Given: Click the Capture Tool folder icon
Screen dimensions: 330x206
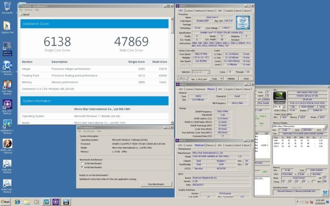Looking at the screenshot, I should [7, 26].
